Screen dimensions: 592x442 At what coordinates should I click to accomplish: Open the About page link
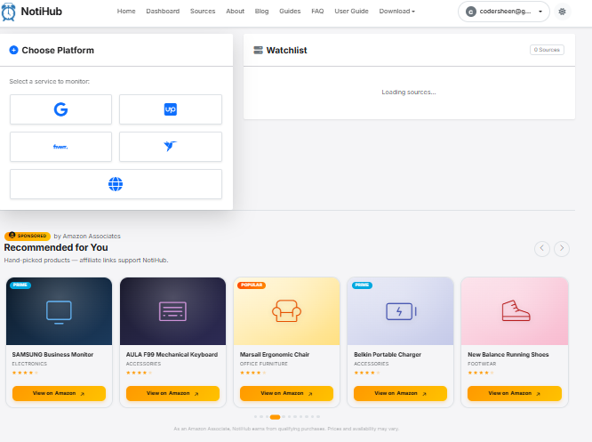click(x=235, y=12)
